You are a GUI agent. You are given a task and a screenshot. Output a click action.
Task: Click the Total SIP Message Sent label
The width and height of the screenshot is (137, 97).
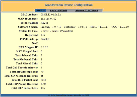tap(24, 72)
